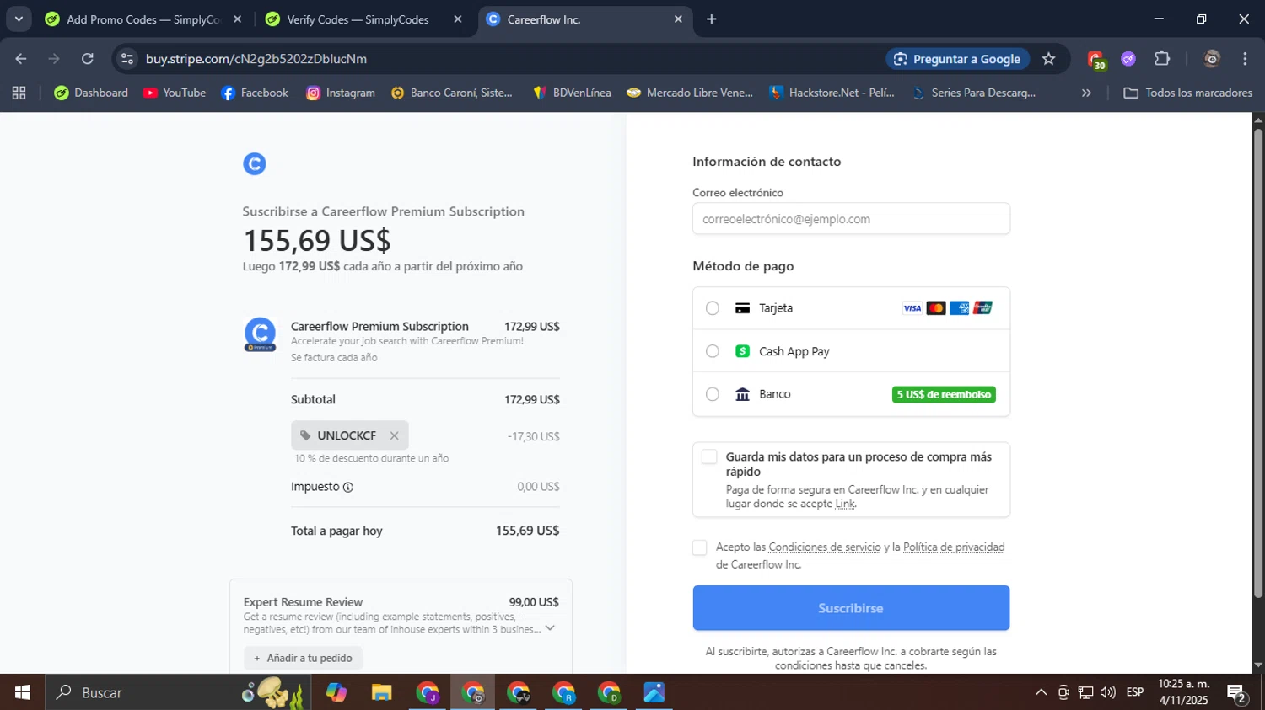Open the Política de privacidad link
The image size is (1265, 710).
click(x=954, y=547)
